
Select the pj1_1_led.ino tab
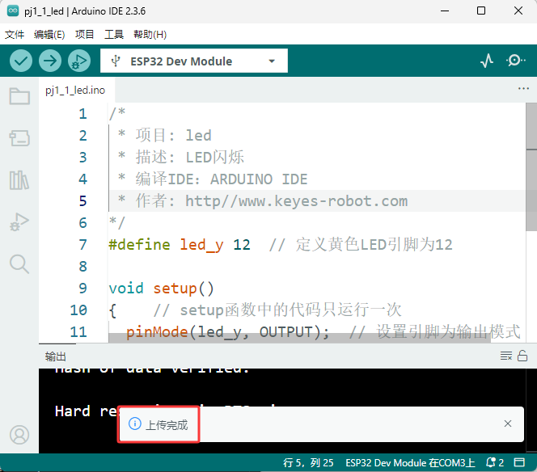[x=75, y=90]
